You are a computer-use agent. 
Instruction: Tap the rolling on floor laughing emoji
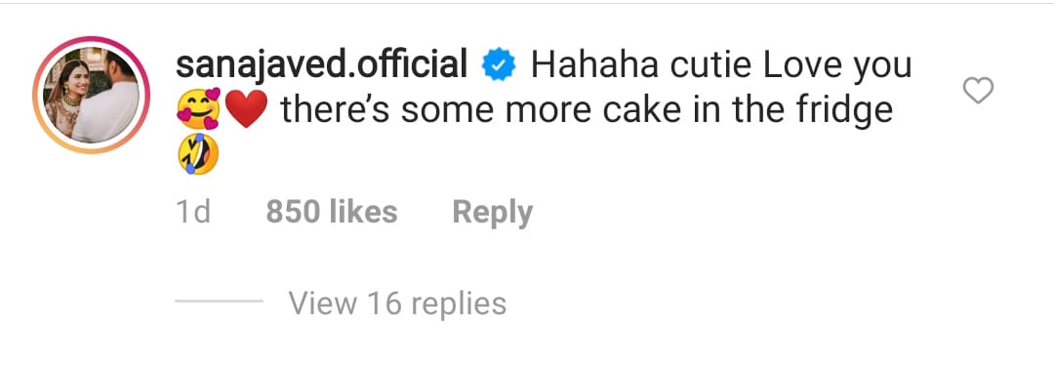click(x=197, y=153)
